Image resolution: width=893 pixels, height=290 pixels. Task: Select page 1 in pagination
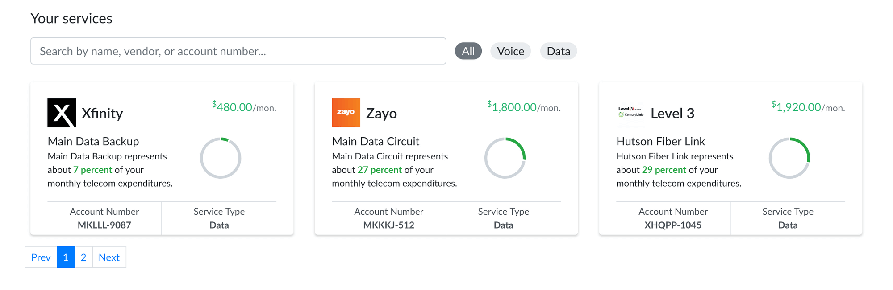click(66, 257)
